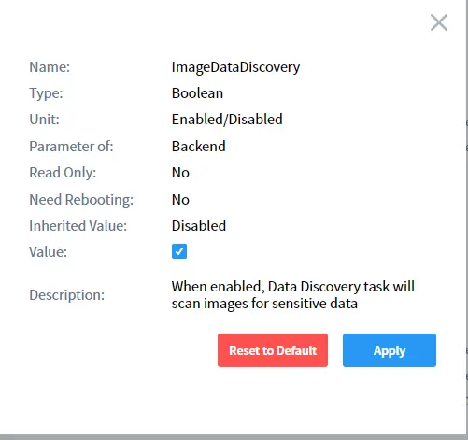Screen dimensions: 468x440
Task: Click the Data Discovery description text
Action: pyautogui.click(x=293, y=295)
